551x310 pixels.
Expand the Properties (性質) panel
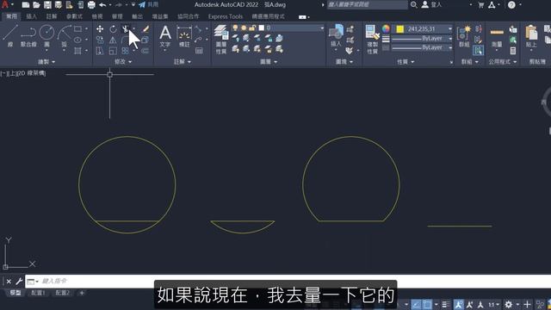point(406,62)
